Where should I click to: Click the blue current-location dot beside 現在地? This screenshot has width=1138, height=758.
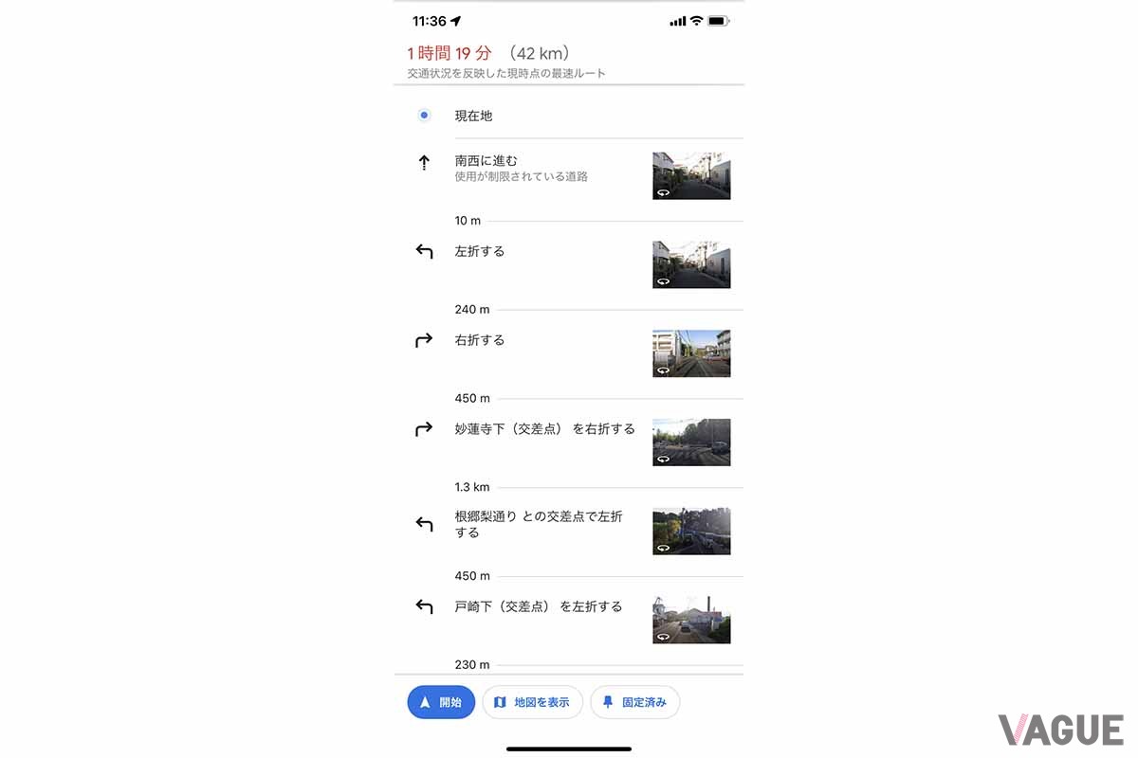click(423, 115)
